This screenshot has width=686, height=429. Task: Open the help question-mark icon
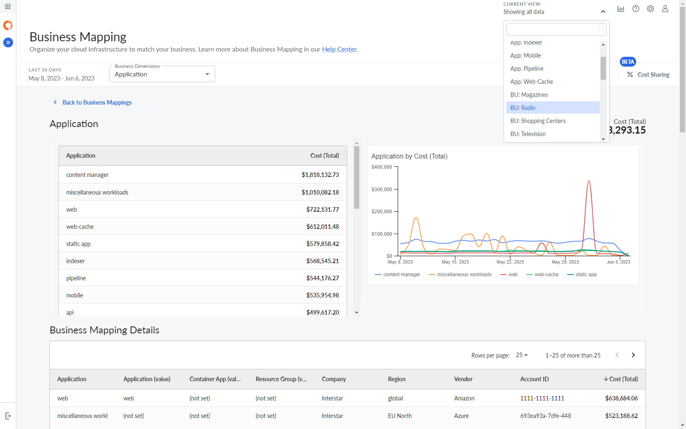[x=636, y=9]
